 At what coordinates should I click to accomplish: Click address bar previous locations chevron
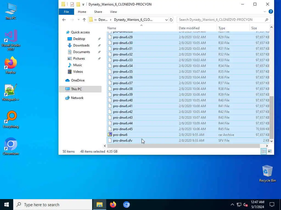tap(96, 20)
